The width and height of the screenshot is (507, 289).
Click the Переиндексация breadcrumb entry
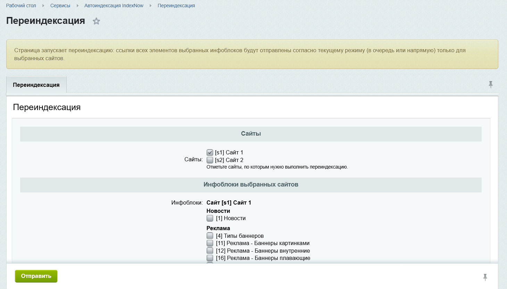(x=176, y=6)
